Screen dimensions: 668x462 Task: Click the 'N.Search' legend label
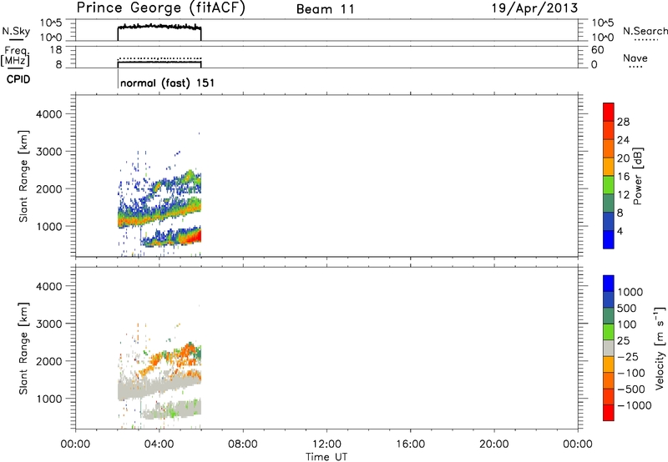pyautogui.click(x=645, y=31)
